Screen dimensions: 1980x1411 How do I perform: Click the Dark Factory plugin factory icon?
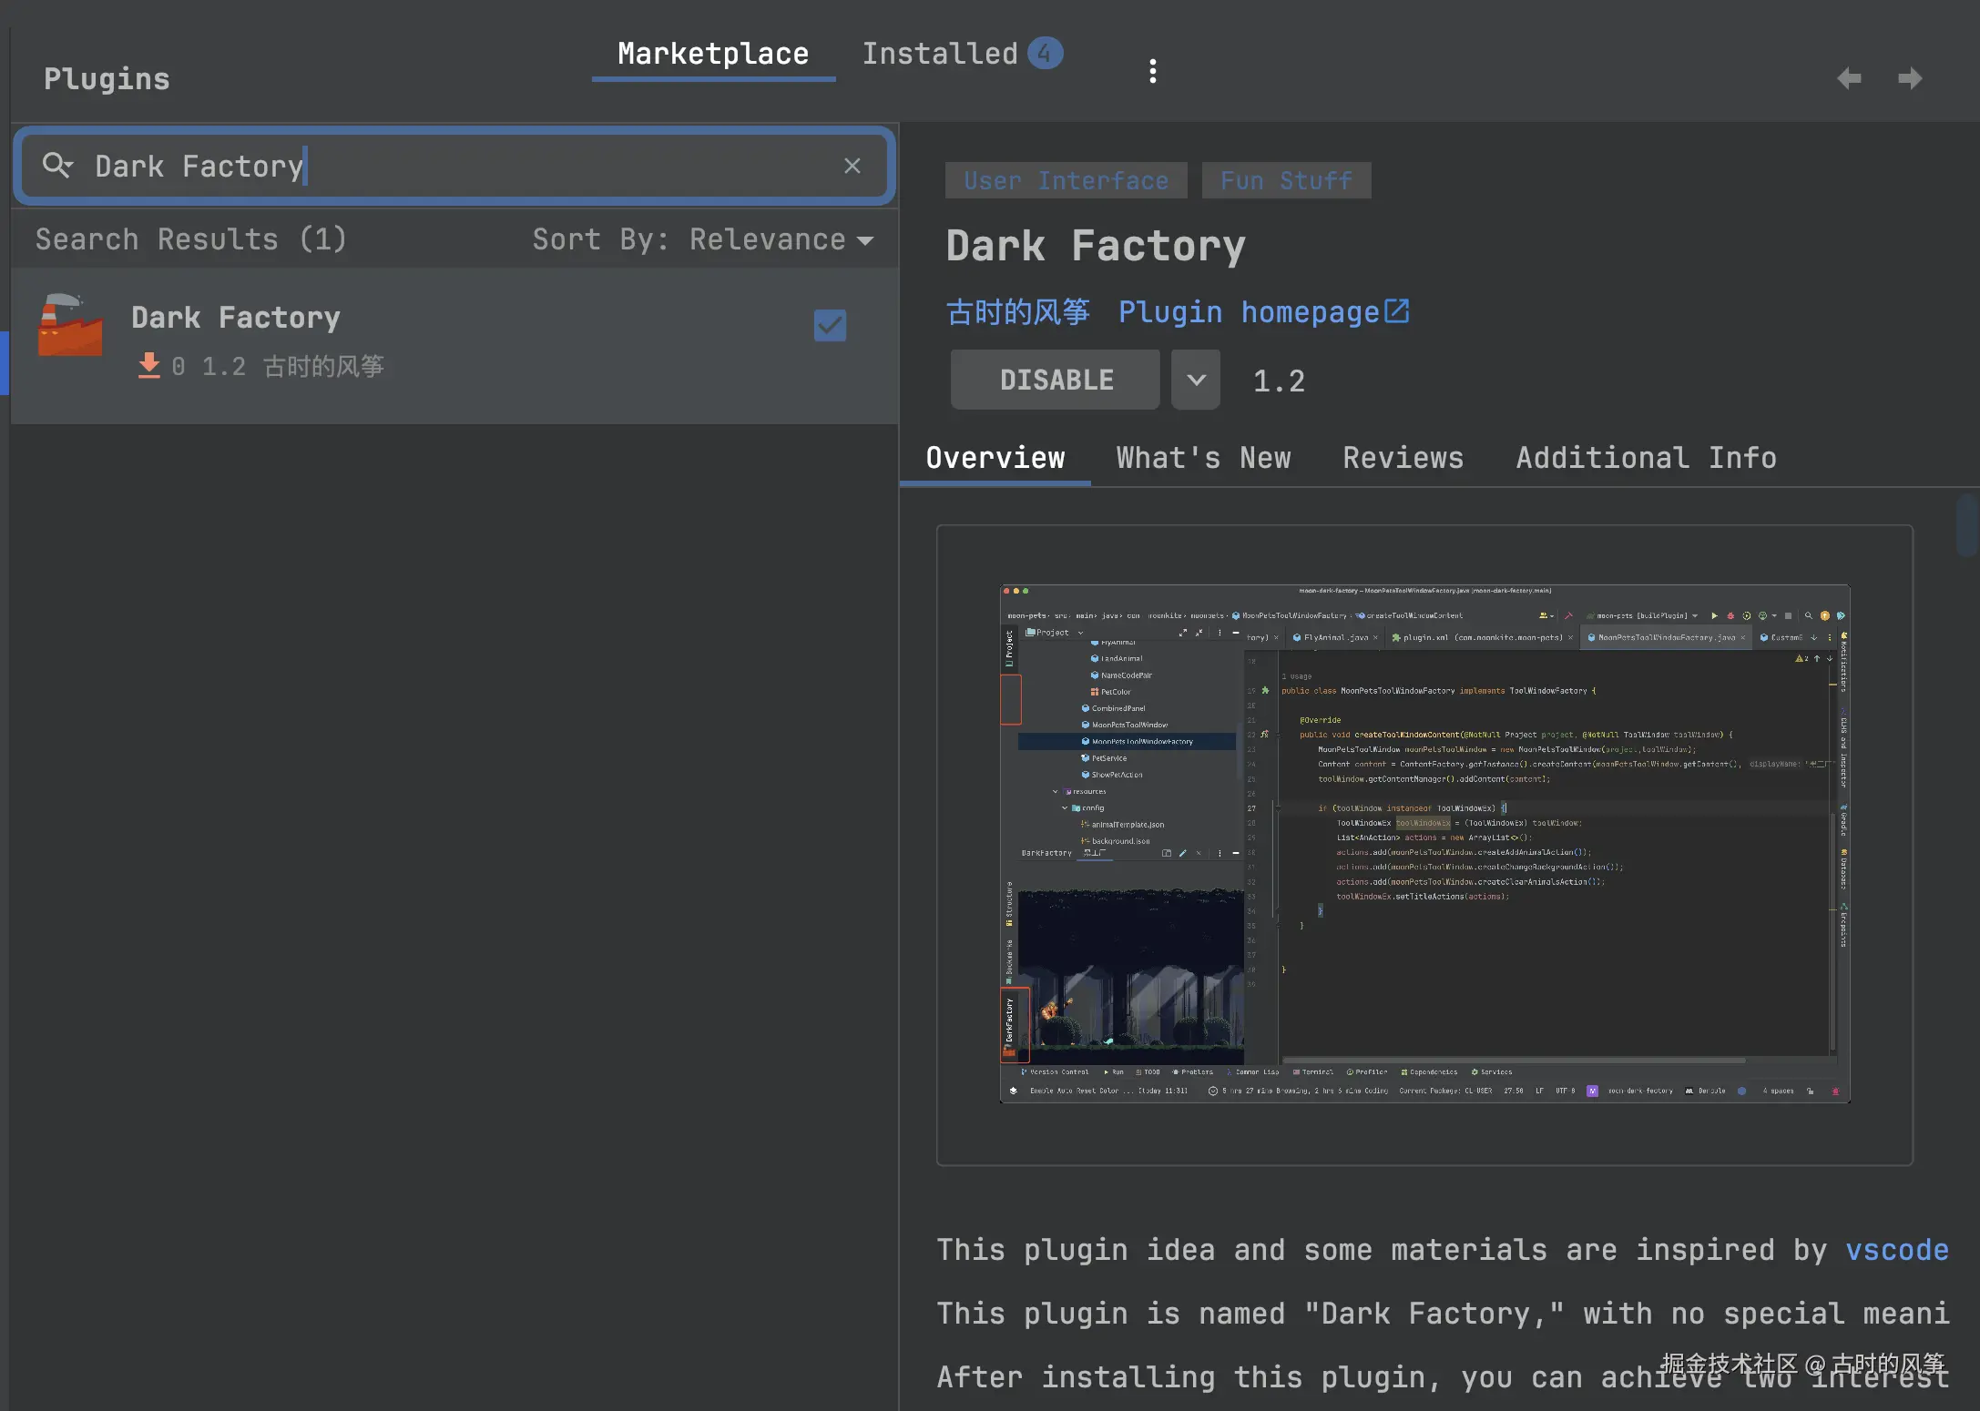point(70,326)
